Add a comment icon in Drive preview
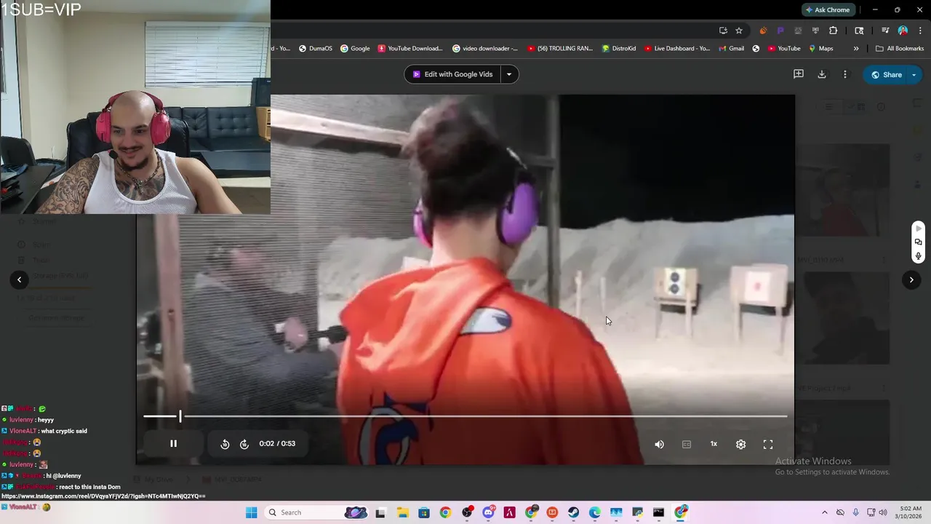Viewport: 931px width, 524px height. [x=798, y=74]
